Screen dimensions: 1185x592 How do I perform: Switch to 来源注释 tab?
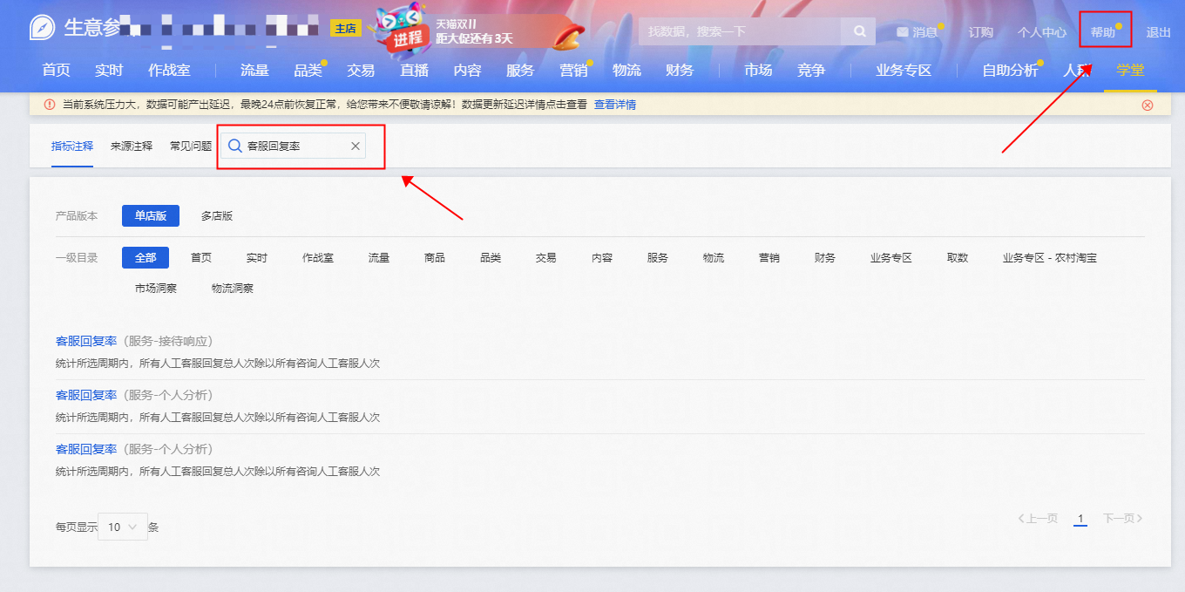pos(132,146)
